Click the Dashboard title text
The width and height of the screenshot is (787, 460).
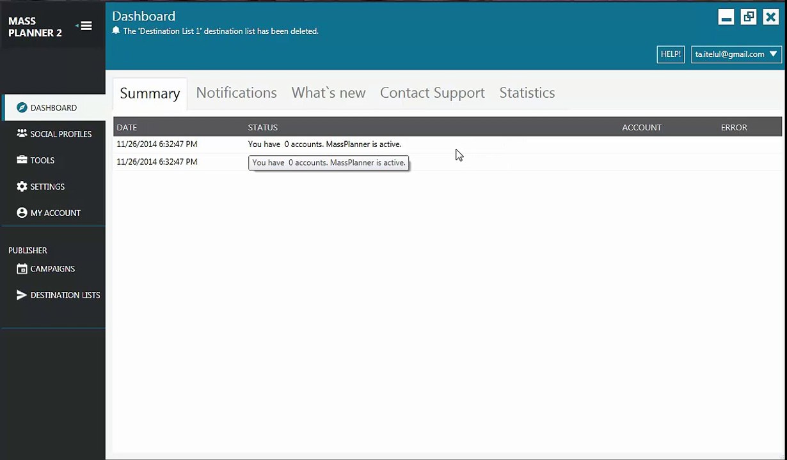tap(143, 16)
